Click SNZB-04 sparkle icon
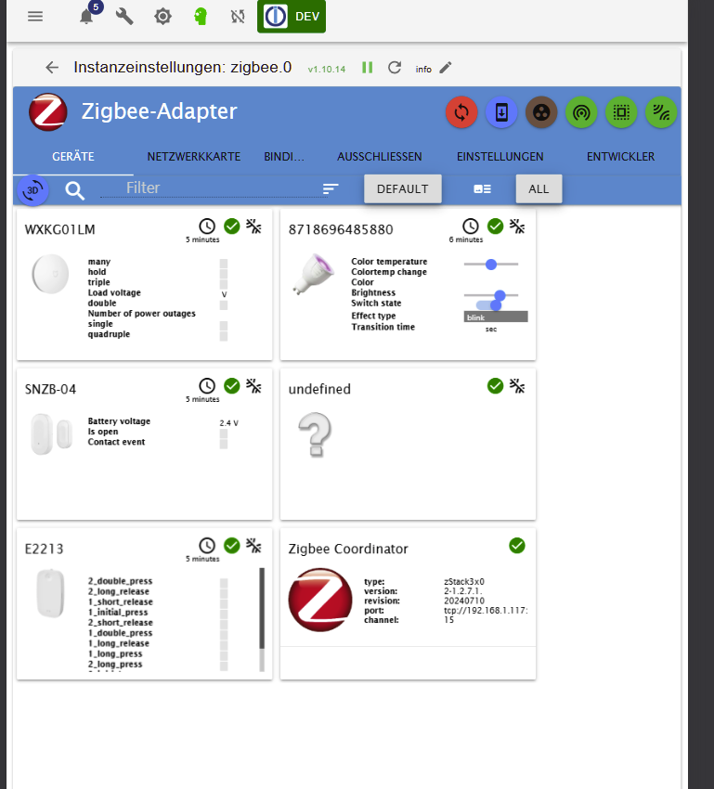This screenshot has width=714, height=789. (253, 386)
